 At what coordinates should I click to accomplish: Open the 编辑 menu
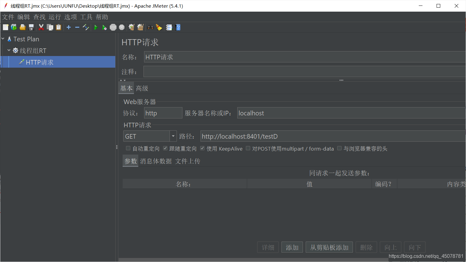point(24,17)
